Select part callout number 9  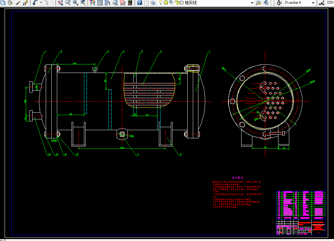pyautogui.click(x=138, y=154)
